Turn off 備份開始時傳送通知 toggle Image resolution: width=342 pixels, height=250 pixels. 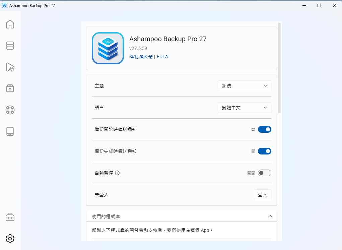pyautogui.click(x=265, y=129)
